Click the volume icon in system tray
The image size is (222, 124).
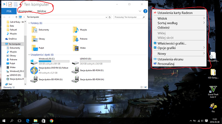click(202, 121)
